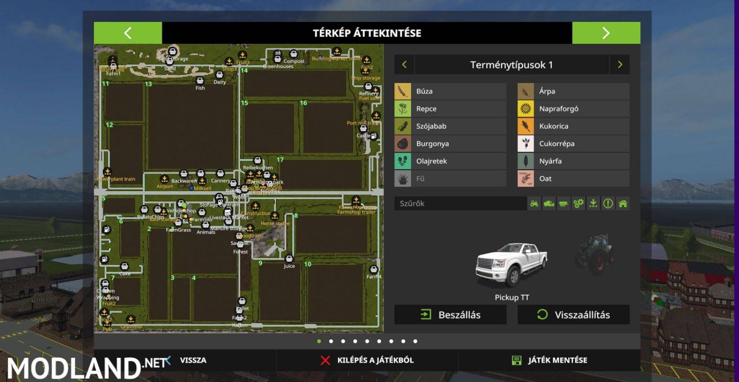Select the second page indicator dot

[331, 341]
